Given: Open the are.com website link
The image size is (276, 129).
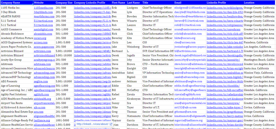Looking at the screenshot, I should pos(39,112).
